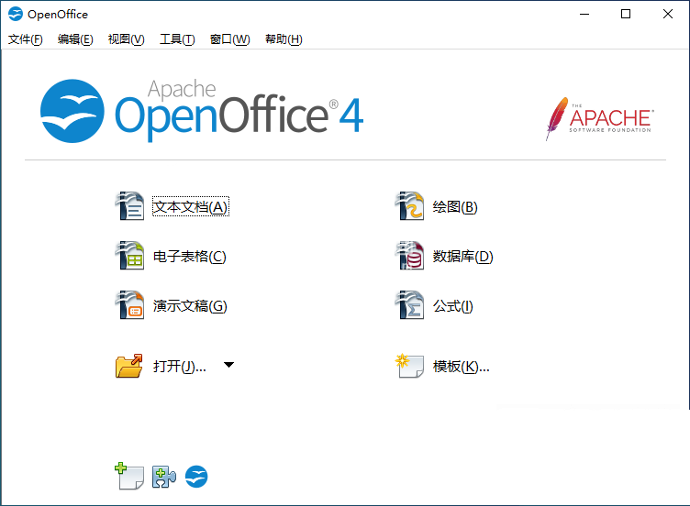Create new 演示文稿(G) presentation
The width and height of the screenshot is (690, 506).
coord(190,306)
